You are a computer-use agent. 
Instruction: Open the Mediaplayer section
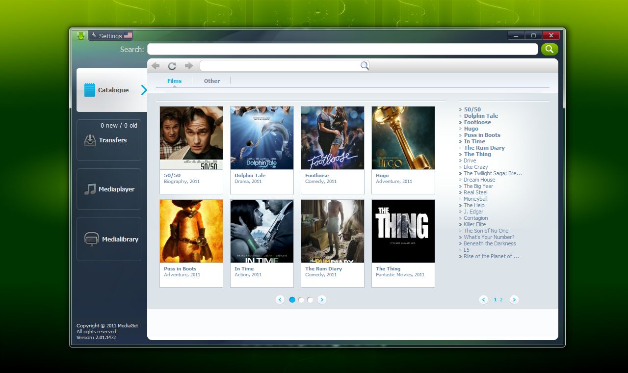109,189
